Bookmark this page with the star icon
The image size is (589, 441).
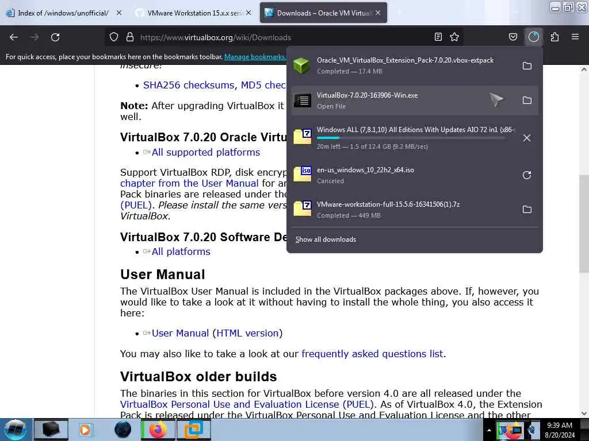(x=454, y=37)
